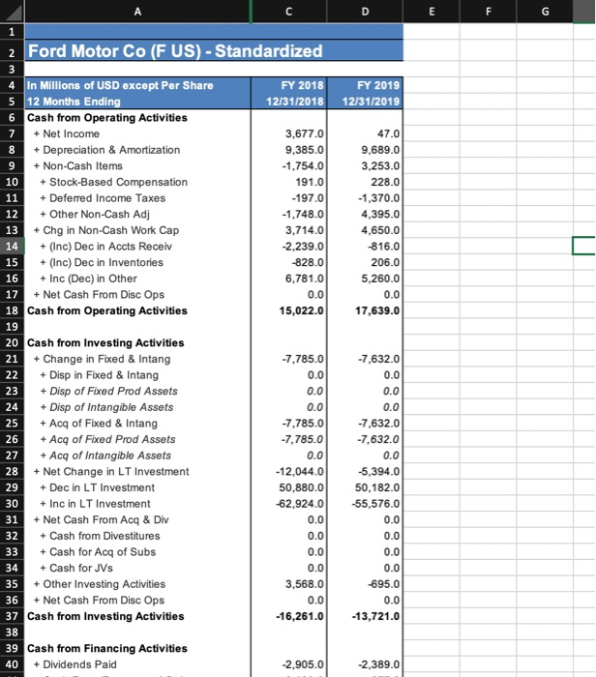Select row 18 header
The height and width of the screenshot is (677, 596).
(x=12, y=310)
